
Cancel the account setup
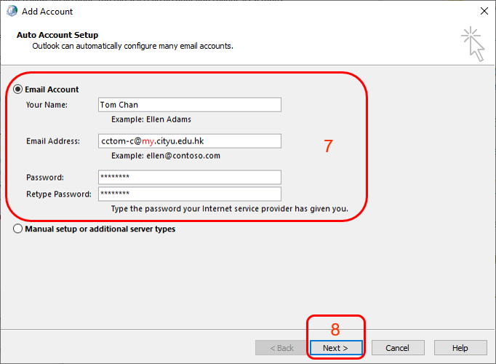click(x=398, y=348)
